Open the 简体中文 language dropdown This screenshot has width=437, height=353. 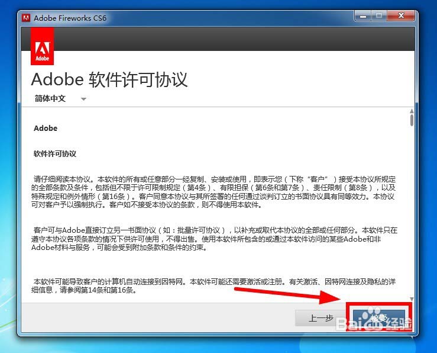tap(60, 98)
